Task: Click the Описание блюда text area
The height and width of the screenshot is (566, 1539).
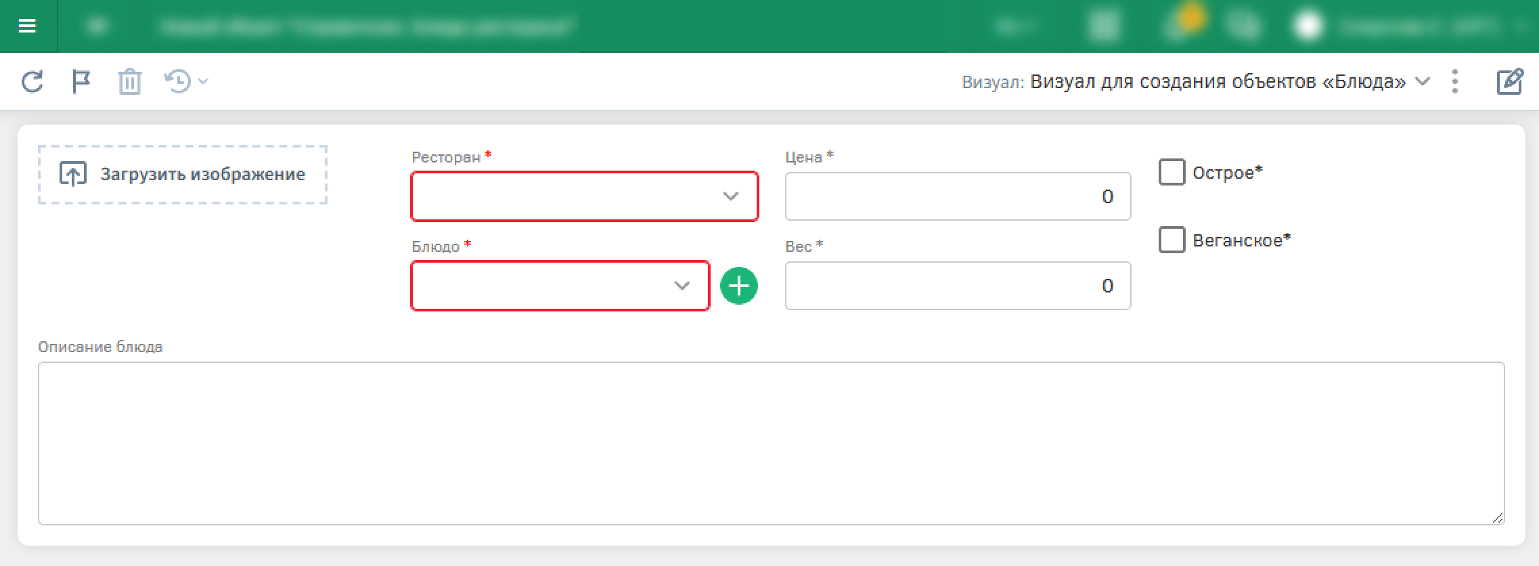Action: pos(770,443)
